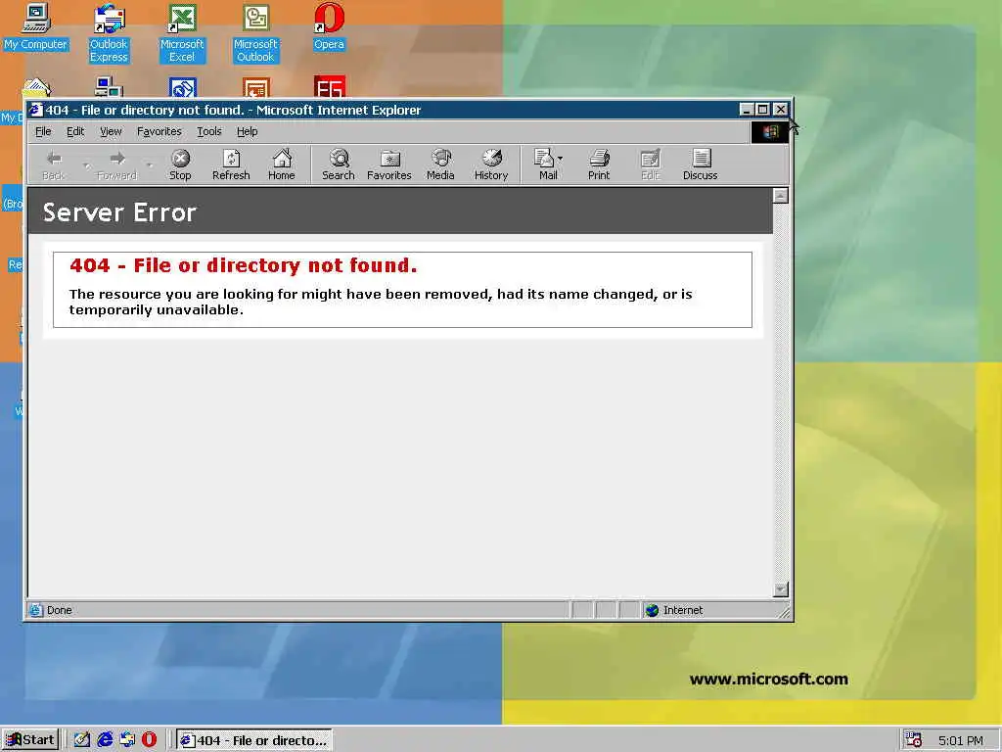Show the History pane

pyautogui.click(x=491, y=164)
